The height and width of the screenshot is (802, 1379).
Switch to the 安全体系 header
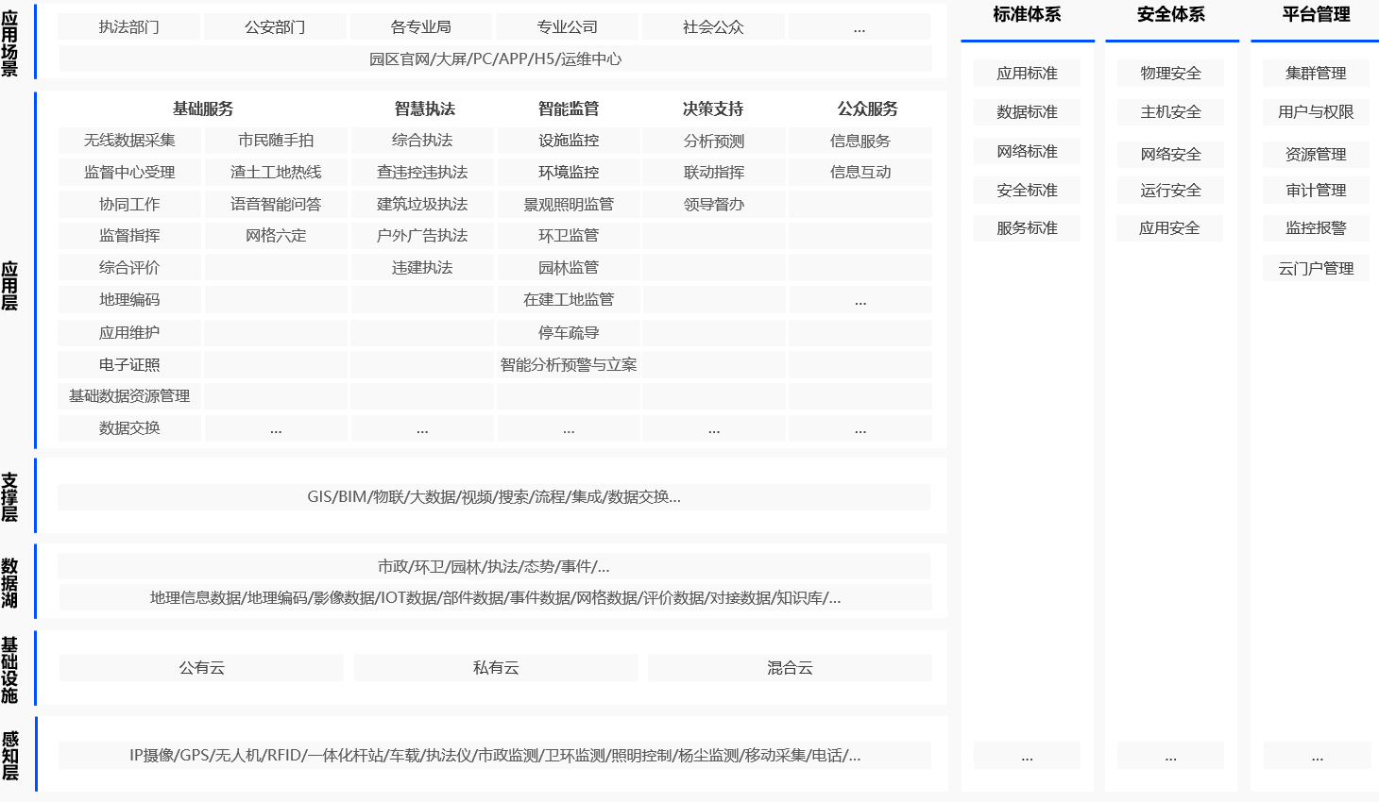[1171, 15]
